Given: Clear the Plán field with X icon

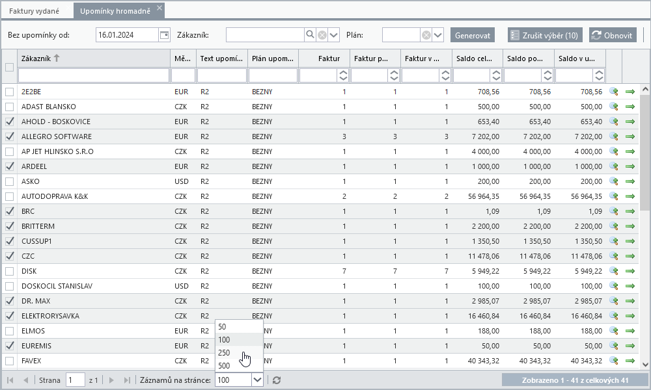Looking at the screenshot, I should pos(426,35).
